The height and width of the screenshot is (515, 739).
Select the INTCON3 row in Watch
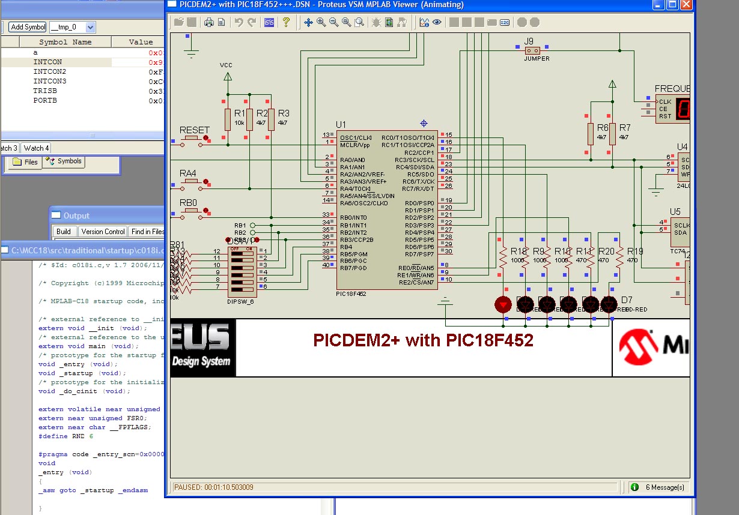82,82
